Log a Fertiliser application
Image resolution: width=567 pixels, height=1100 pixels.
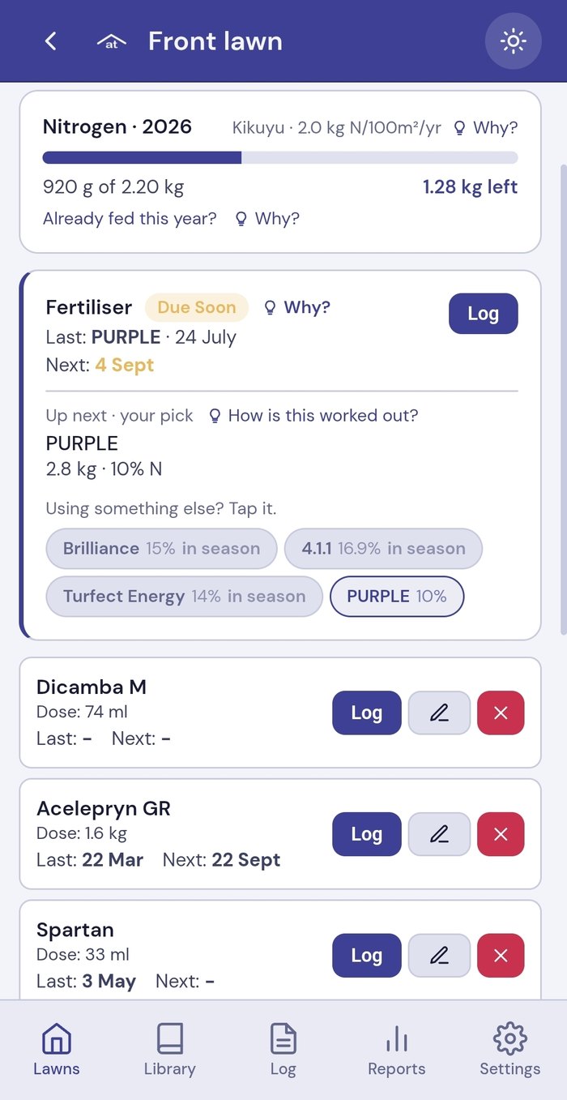coord(483,314)
